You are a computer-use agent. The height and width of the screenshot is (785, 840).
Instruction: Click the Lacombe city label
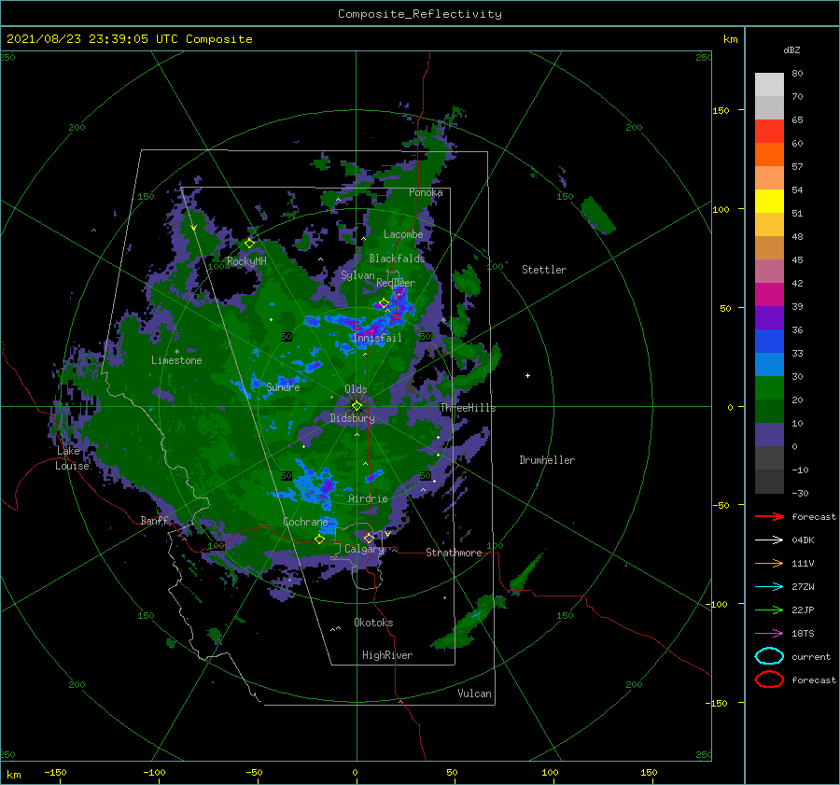(x=403, y=234)
